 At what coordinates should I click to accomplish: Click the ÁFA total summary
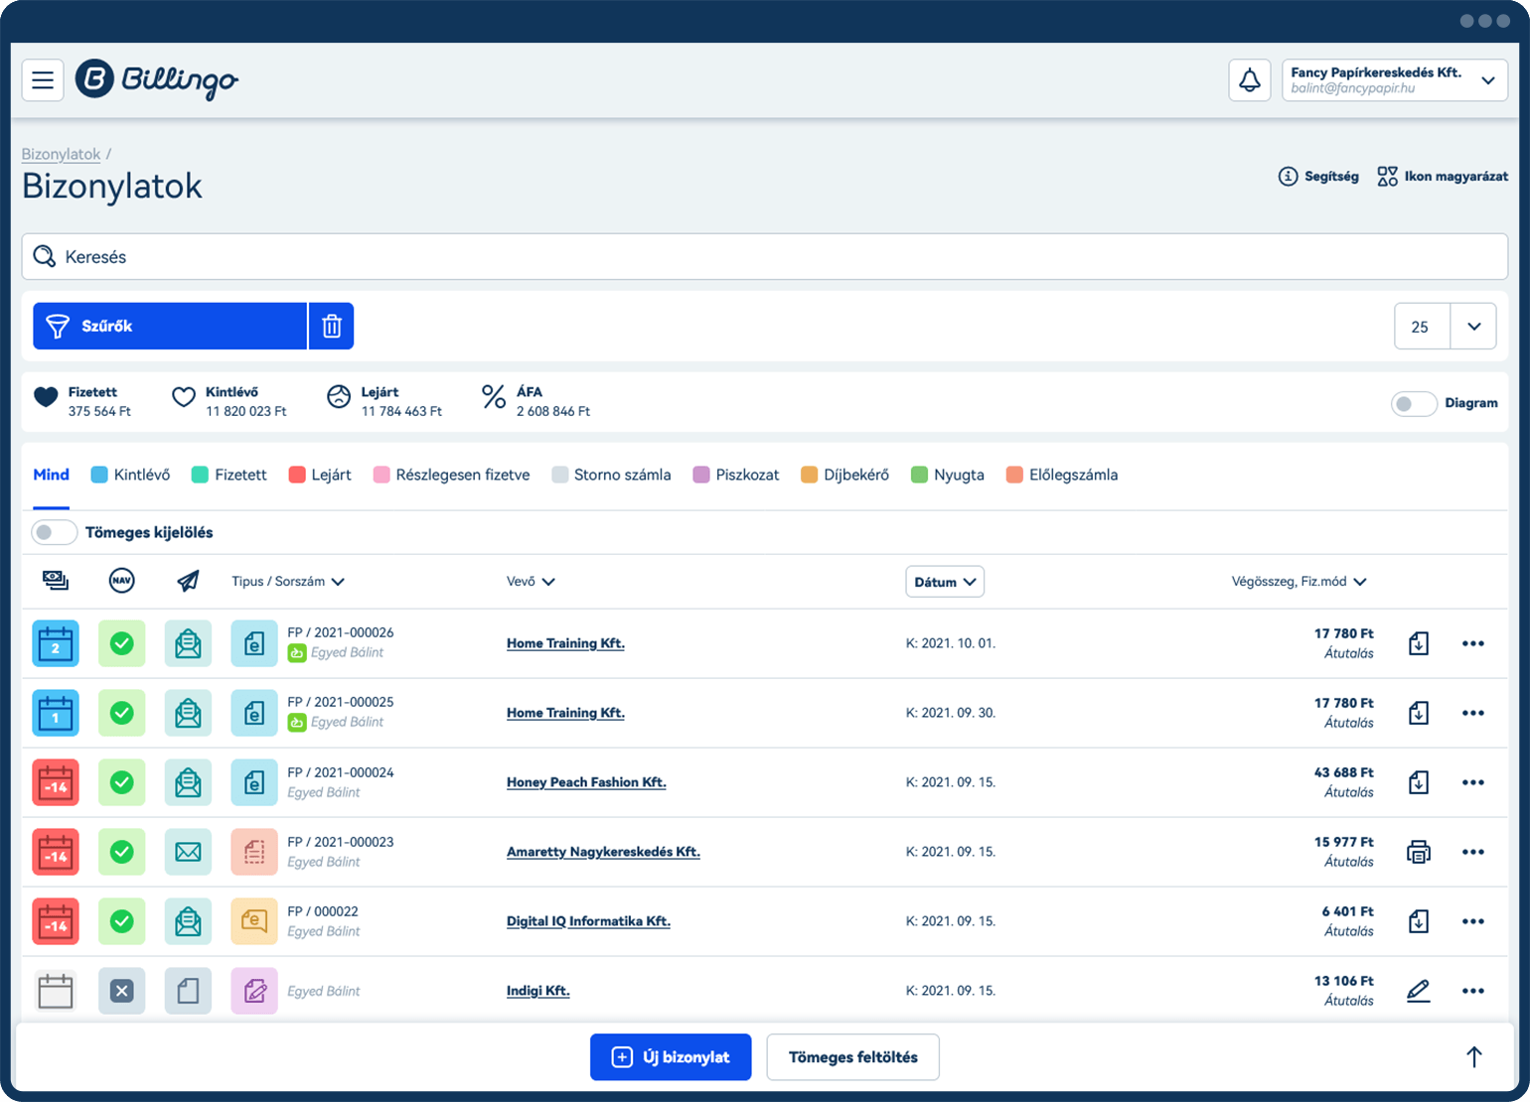pos(535,401)
